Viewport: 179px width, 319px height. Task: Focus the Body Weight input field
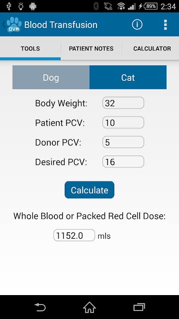pos(123,103)
